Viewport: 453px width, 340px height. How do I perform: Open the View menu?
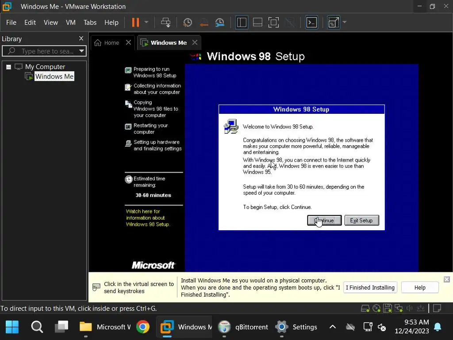tap(51, 22)
